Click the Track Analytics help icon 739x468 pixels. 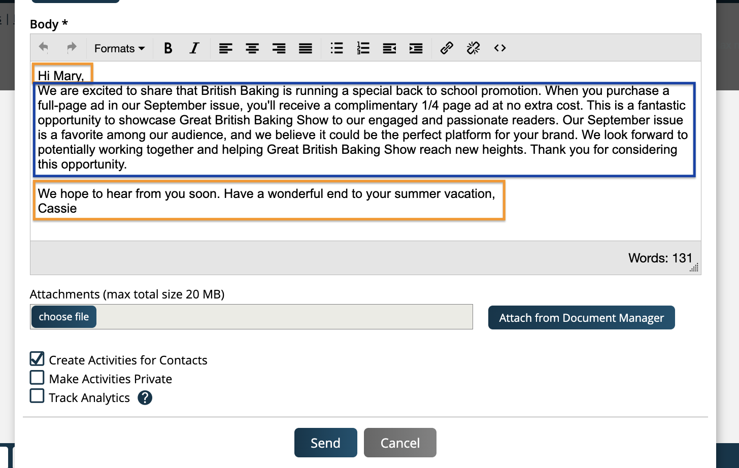(145, 397)
